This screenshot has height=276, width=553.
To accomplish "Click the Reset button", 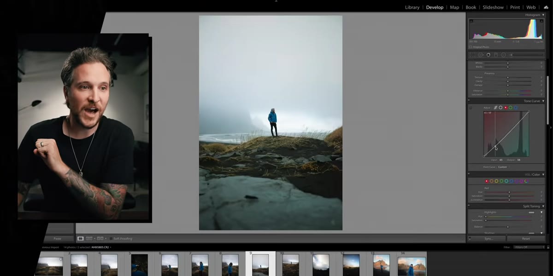I will pyautogui.click(x=526, y=239).
